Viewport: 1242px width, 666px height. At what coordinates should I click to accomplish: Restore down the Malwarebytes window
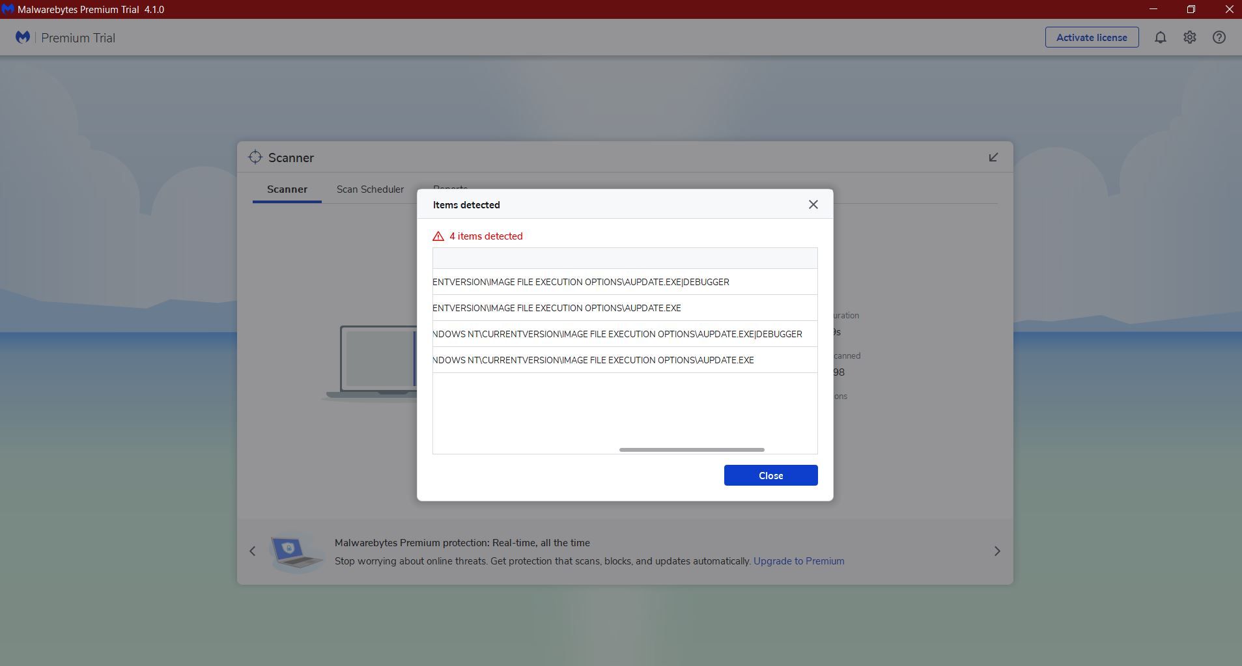click(1191, 9)
